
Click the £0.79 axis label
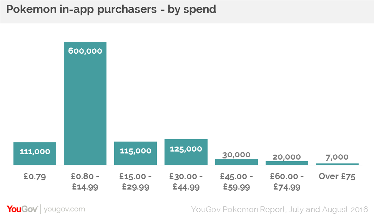(35, 176)
